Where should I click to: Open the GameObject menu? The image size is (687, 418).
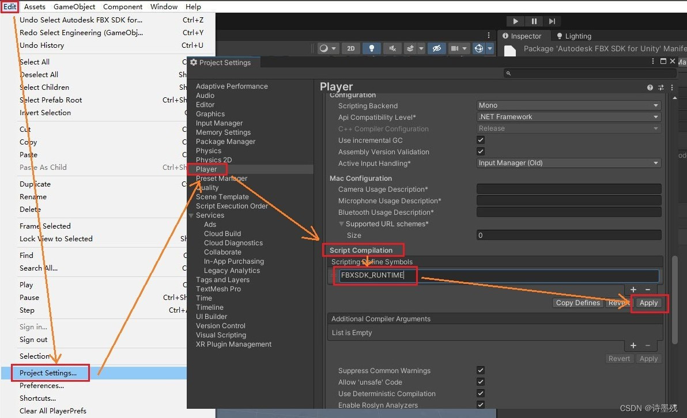click(x=74, y=6)
